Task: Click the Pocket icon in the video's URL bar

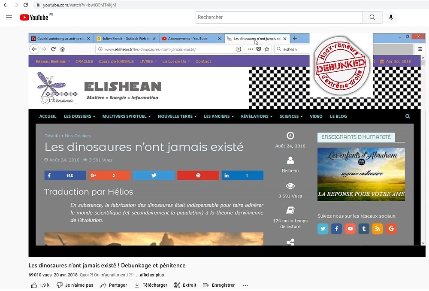Action: pyautogui.click(x=259, y=49)
